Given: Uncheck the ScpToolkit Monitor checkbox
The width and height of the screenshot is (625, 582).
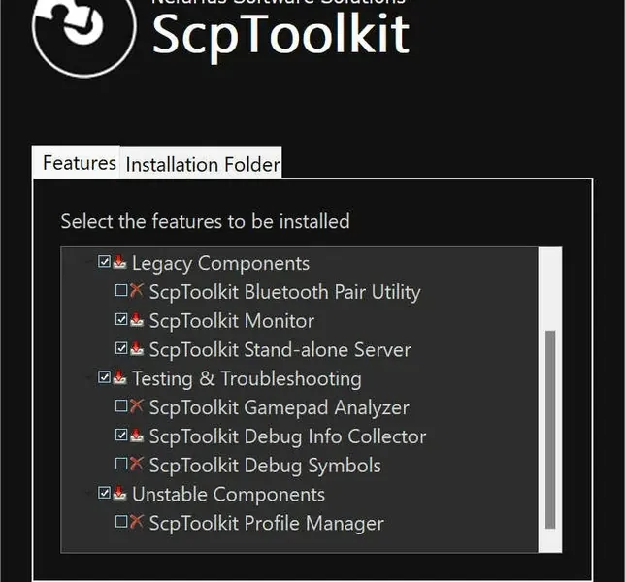Looking at the screenshot, I should click(121, 319).
